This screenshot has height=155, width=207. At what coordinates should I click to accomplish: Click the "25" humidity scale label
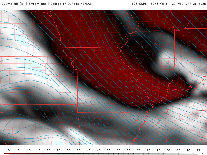(x=59, y=150)
